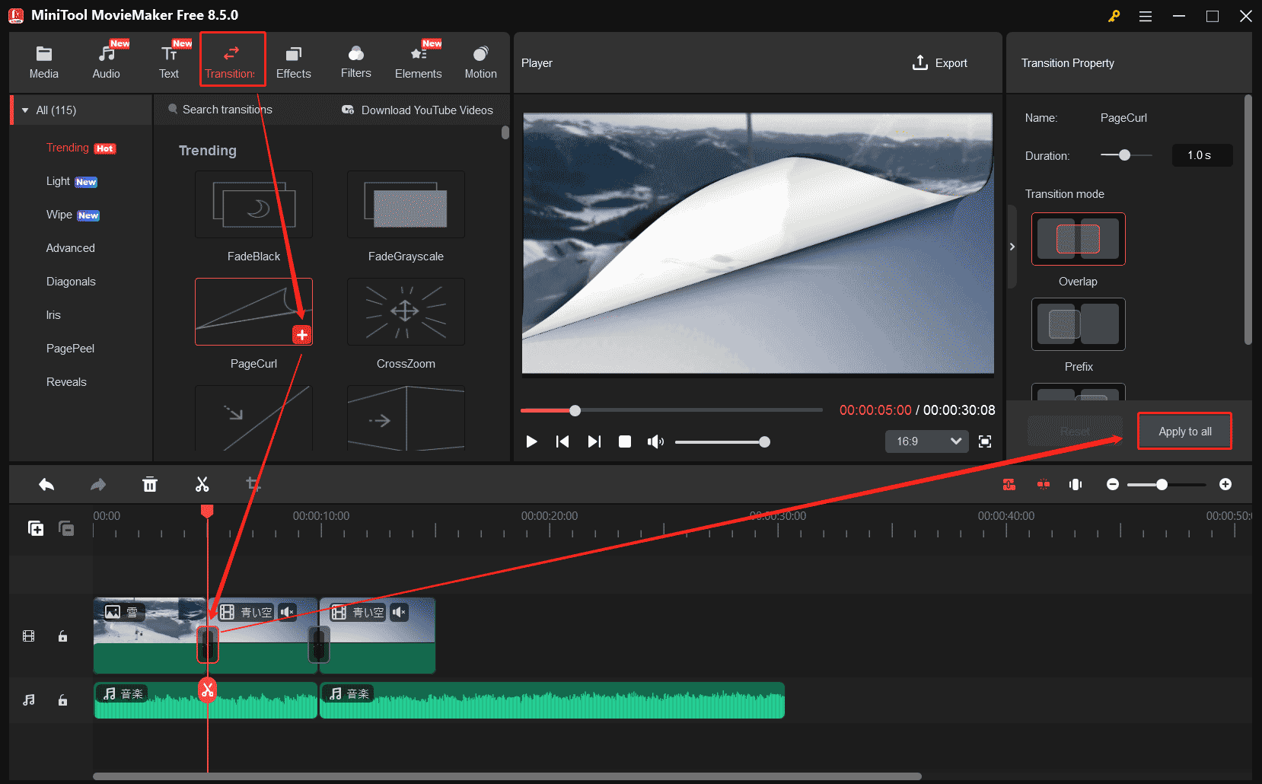Mute the 青い空 clip audio
Screen dimensions: 1262x784
coord(287,612)
